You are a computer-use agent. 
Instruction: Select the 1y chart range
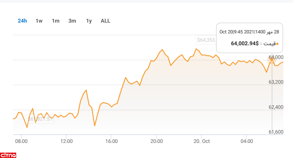[89, 21]
